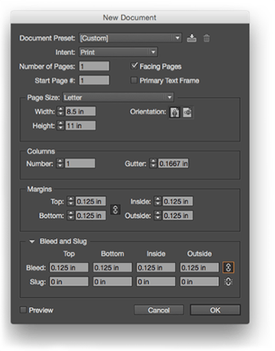This screenshot has width=275, height=351.
Task: Toggle the Slug link chain icon
Action: point(228,281)
